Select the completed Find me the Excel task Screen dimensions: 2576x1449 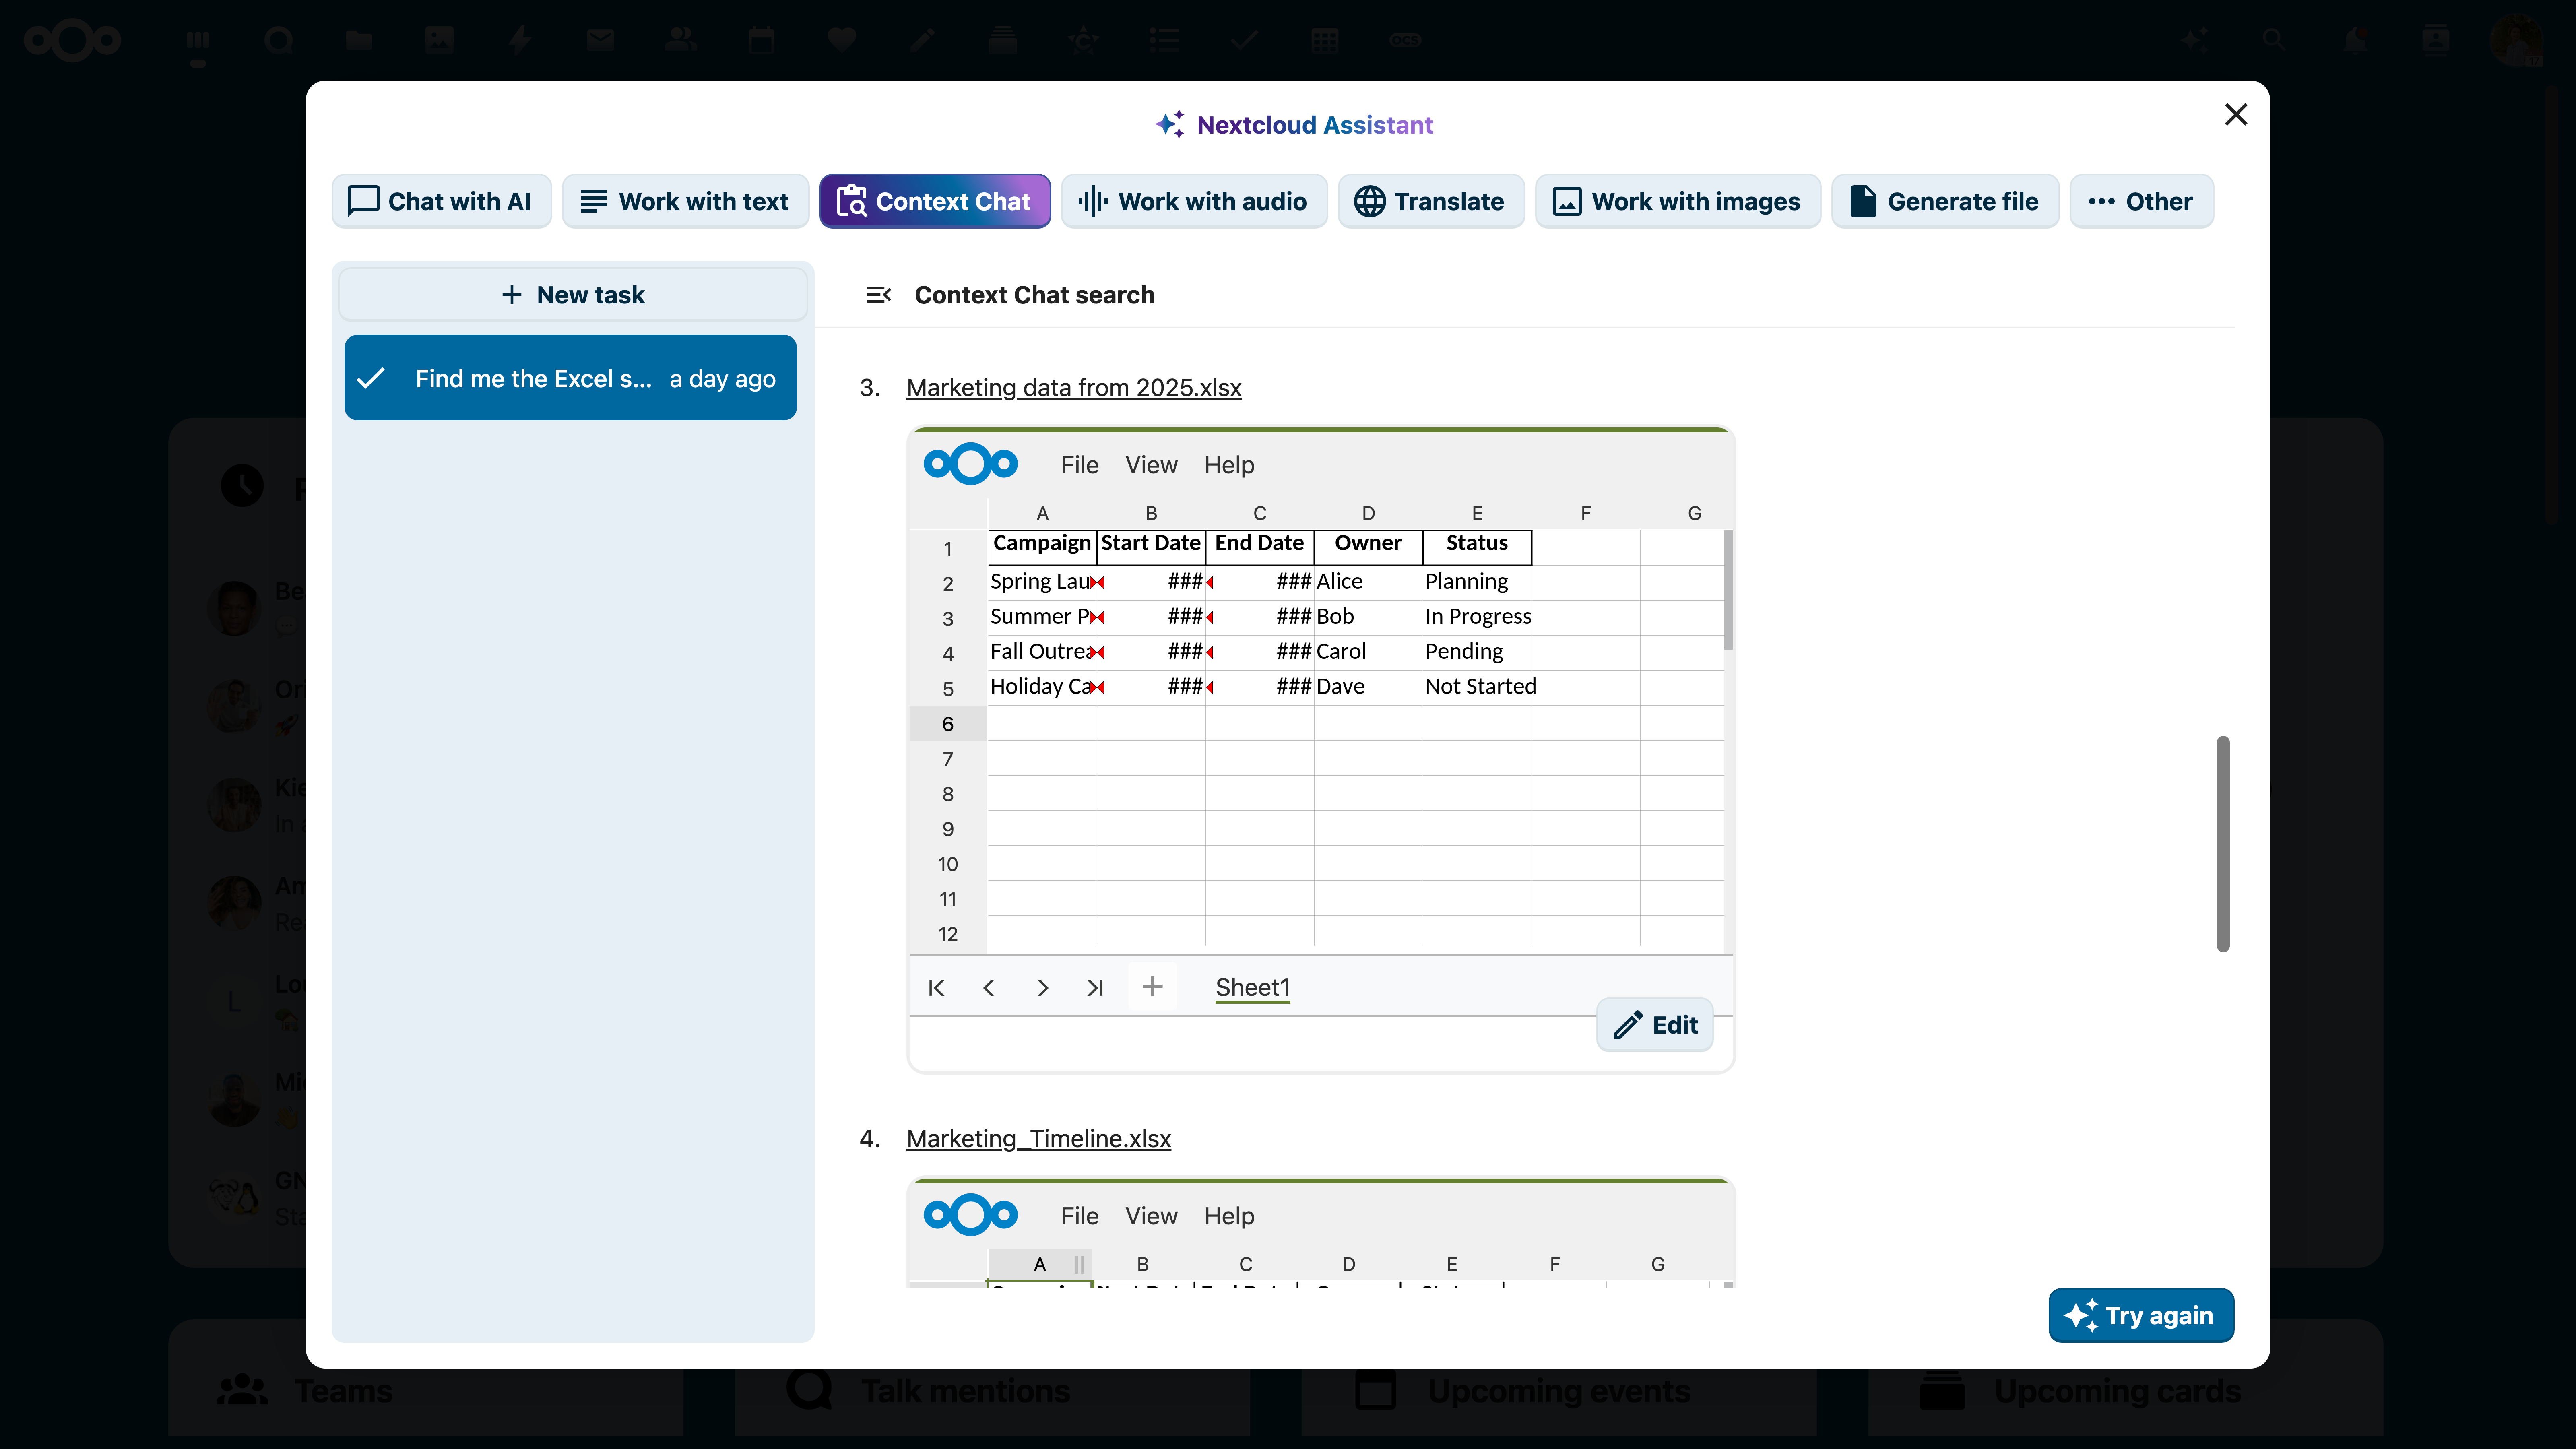pyautogui.click(x=569, y=377)
